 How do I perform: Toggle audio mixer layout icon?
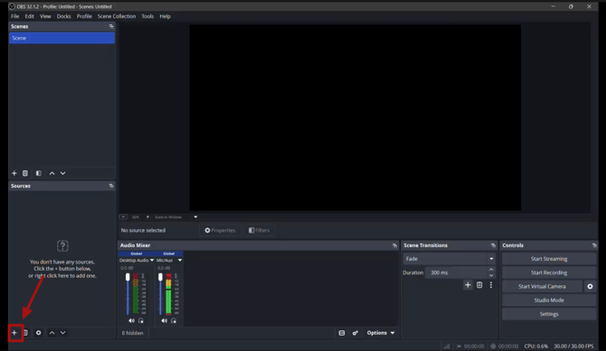click(342, 333)
